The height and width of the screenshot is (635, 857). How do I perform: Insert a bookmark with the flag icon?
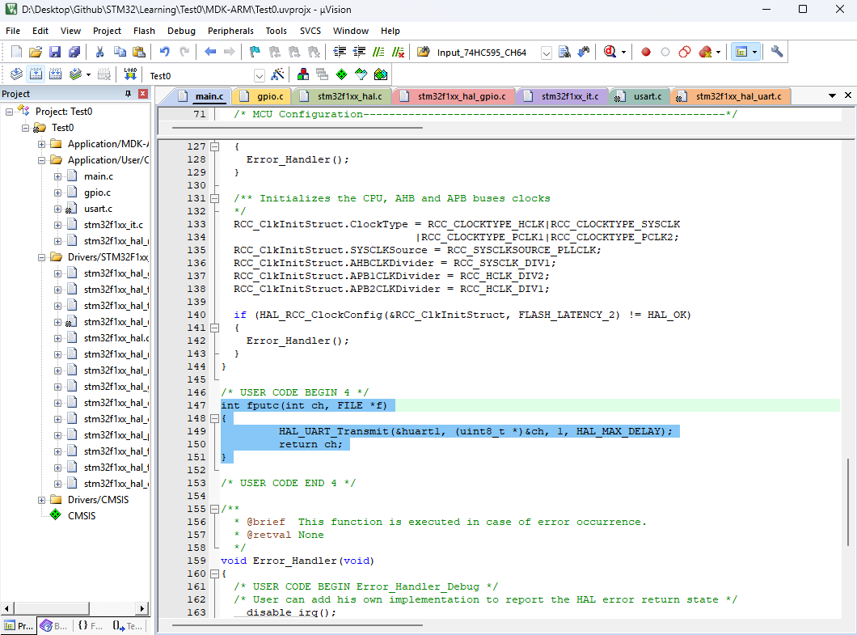pos(255,52)
